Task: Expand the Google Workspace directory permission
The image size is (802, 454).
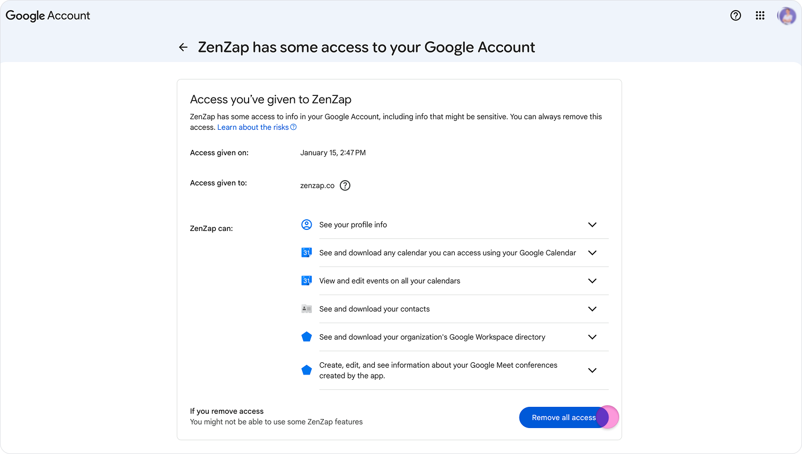Action: [592, 337]
